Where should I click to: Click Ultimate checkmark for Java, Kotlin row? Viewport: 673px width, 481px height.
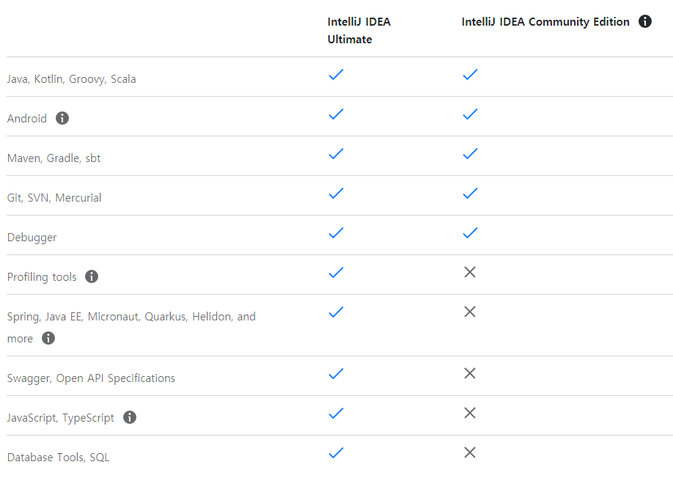(336, 74)
